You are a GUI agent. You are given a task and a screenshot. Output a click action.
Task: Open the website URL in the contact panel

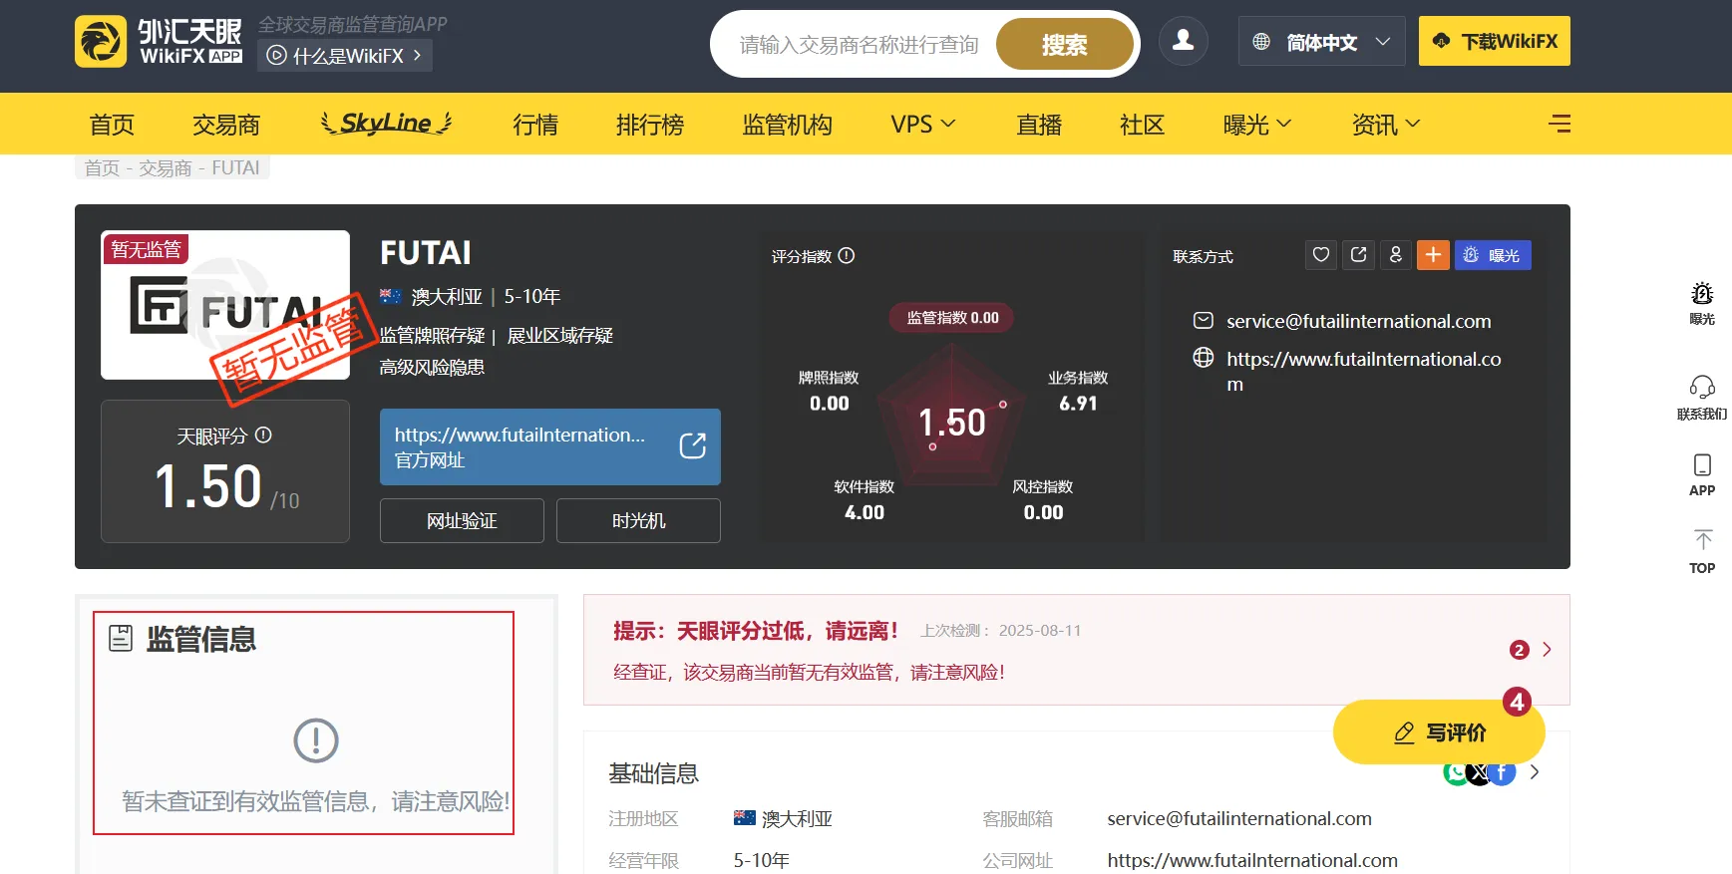coord(1364,371)
